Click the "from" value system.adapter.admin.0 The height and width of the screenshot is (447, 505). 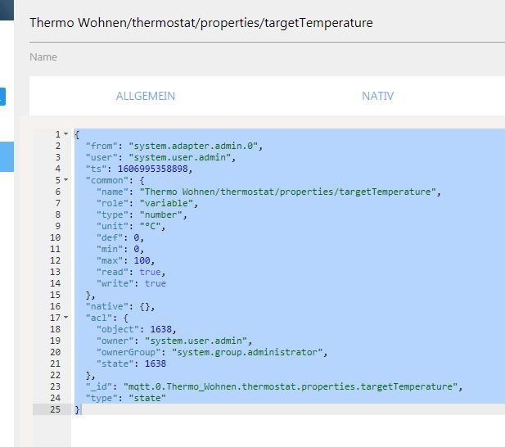pos(193,146)
